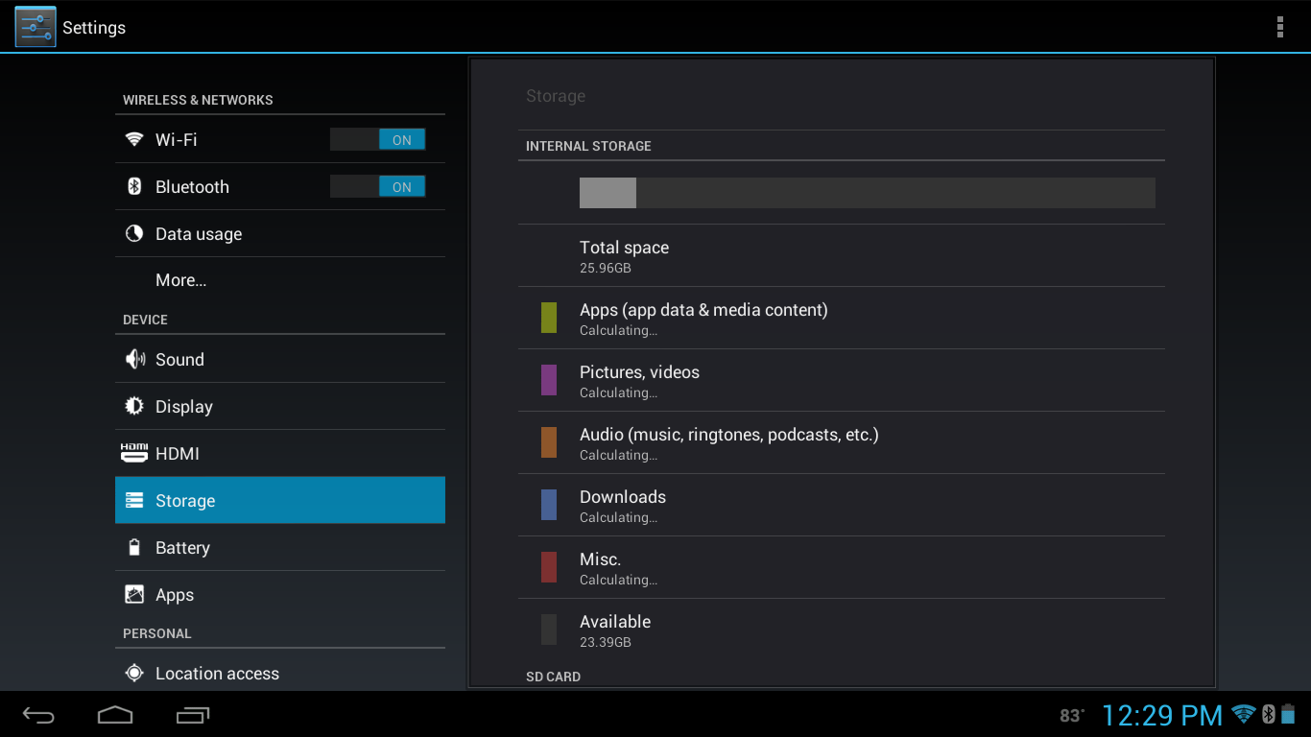This screenshot has height=737, width=1311.
Task: Open the Settings app icon in the title bar
Action: coord(35,26)
